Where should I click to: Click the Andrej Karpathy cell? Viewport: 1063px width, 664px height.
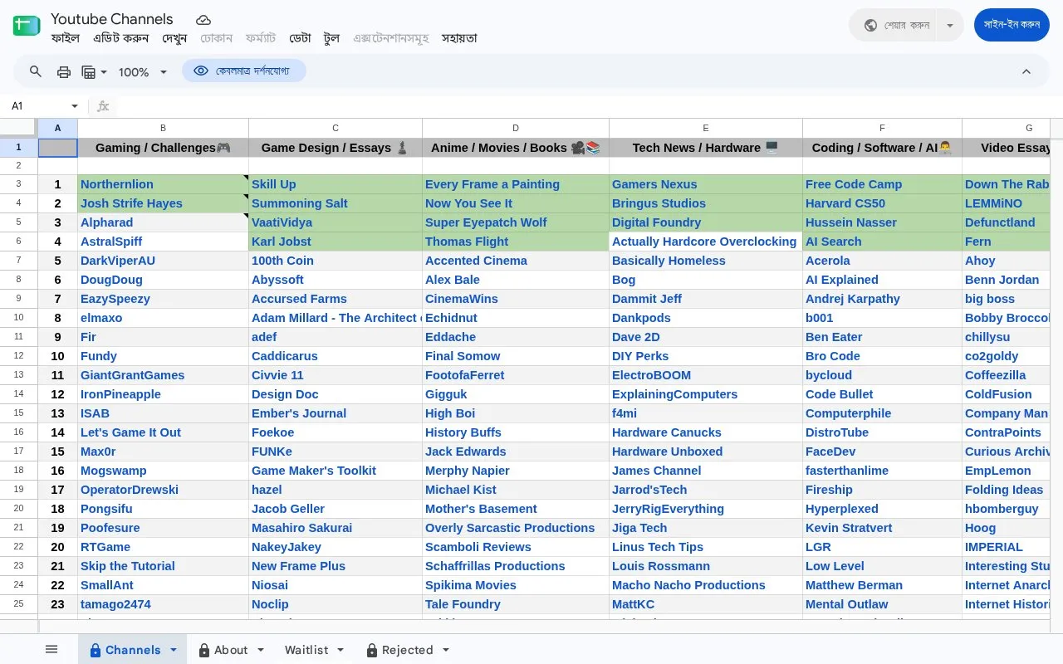tap(882, 299)
